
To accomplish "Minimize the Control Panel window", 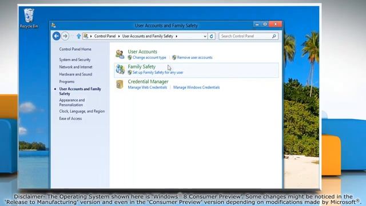I will (257, 24).
